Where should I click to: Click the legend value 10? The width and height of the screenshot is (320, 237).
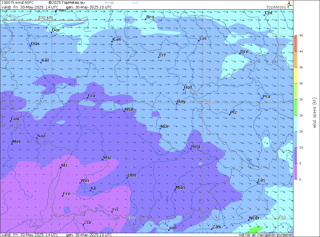[301, 148]
